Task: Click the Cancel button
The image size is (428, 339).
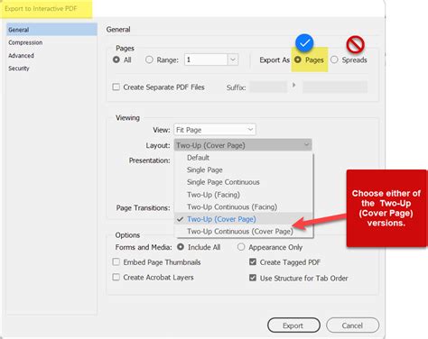Action: 352,325
